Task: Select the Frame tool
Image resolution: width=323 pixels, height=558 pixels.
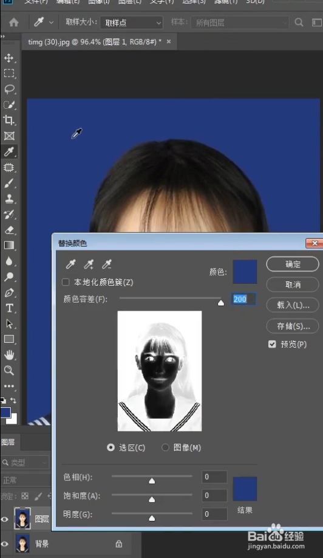Action: [x=9, y=136]
